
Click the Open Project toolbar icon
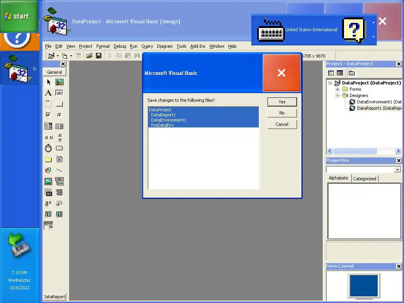click(x=90, y=56)
